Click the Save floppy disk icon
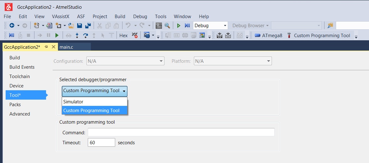 pyautogui.click(x=80, y=26)
